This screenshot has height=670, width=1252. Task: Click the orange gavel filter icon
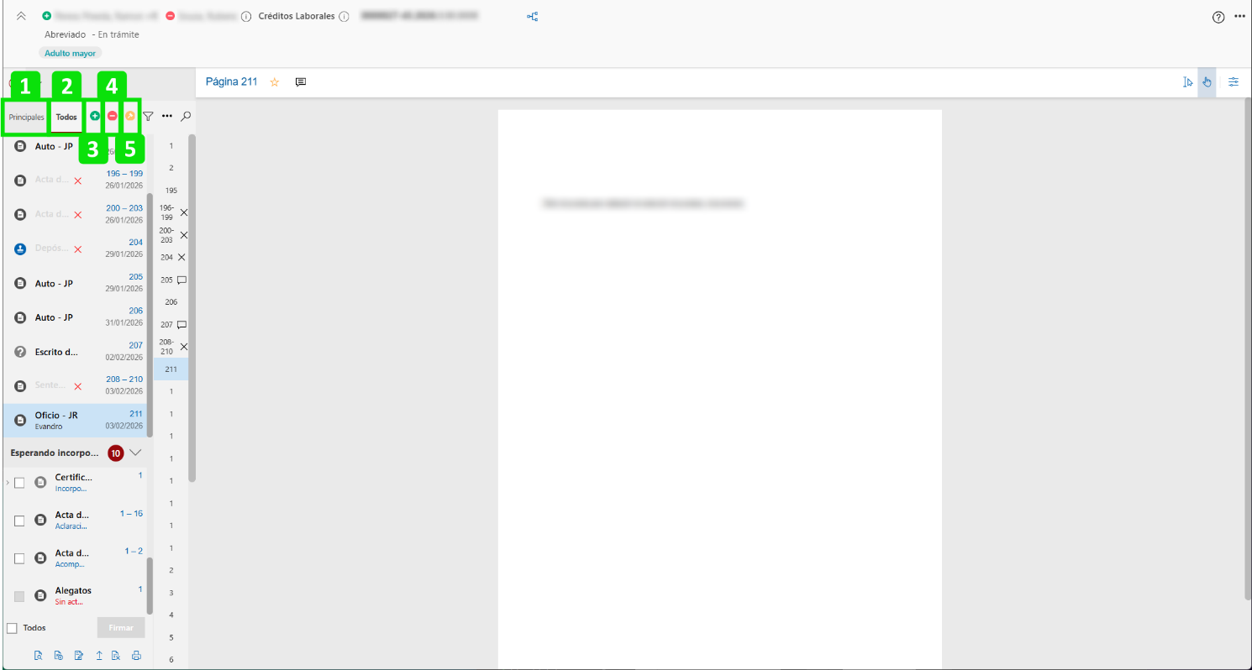tap(130, 117)
